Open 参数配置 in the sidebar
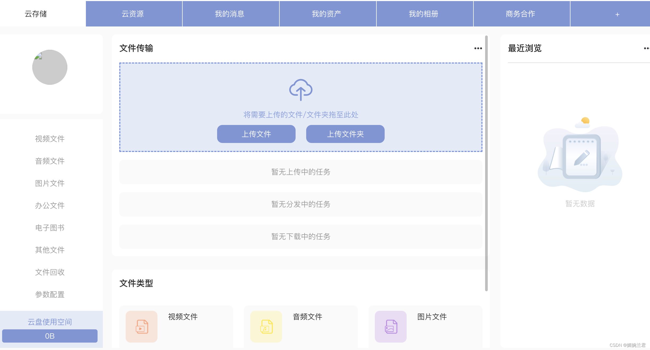Image resolution: width=650 pixels, height=350 pixels. click(50, 294)
